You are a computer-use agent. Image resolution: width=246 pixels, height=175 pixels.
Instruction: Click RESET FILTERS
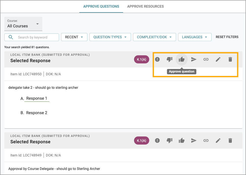[227, 37]
